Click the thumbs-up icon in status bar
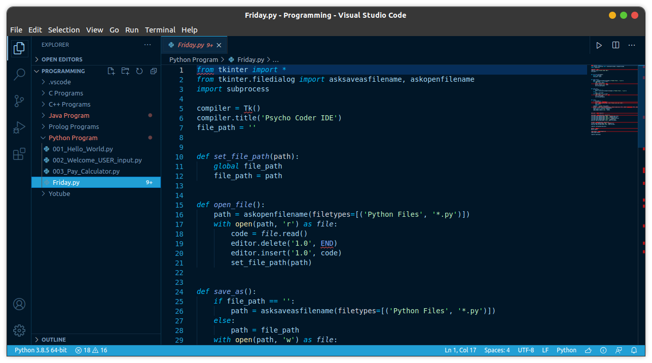Screen dimensions: 652x363 point(589,350)
